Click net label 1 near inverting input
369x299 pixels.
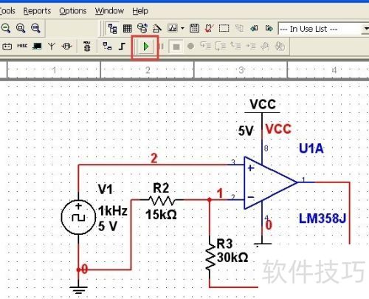(220, 193)
